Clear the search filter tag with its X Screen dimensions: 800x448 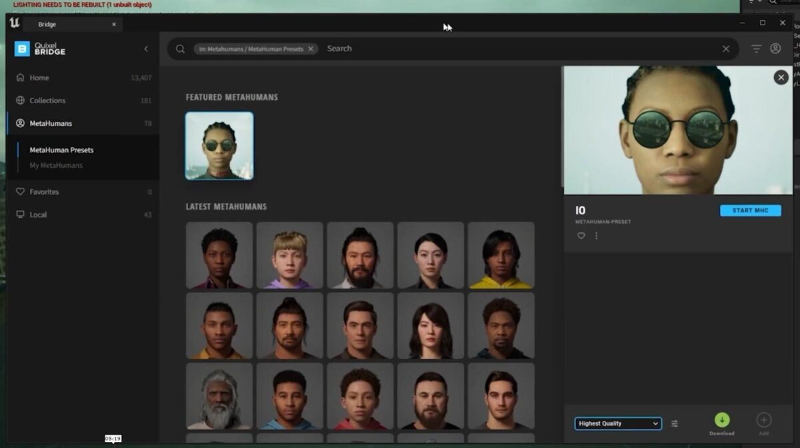(x=311, y=49)
